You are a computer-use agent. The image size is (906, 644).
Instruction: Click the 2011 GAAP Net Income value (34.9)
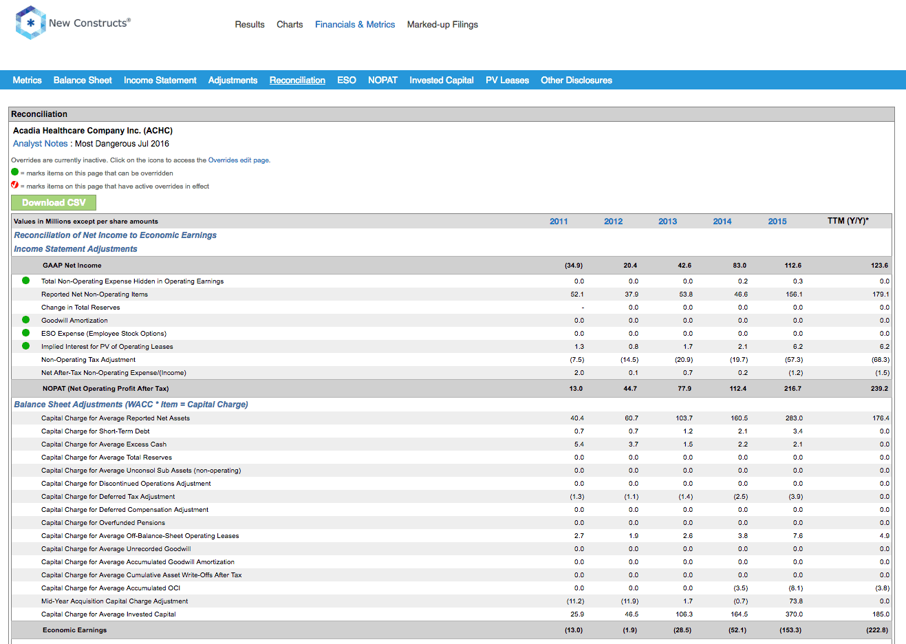574,265
